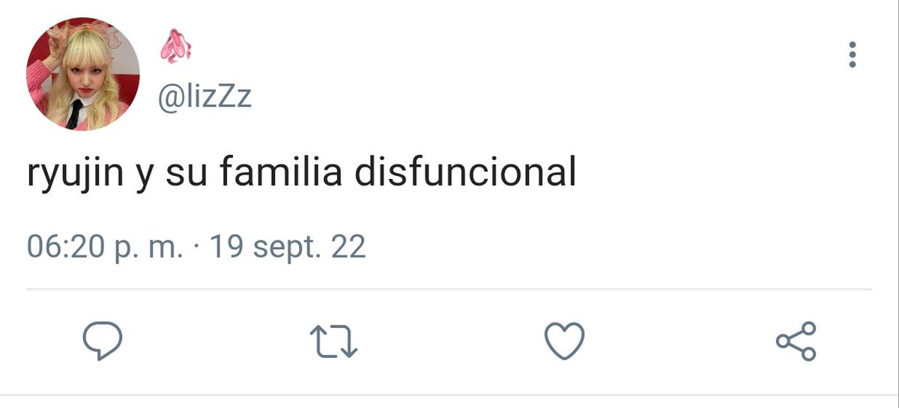Toggle the retweet arrows on this post
Screen dimensions: 899x408
pos(333,342)
